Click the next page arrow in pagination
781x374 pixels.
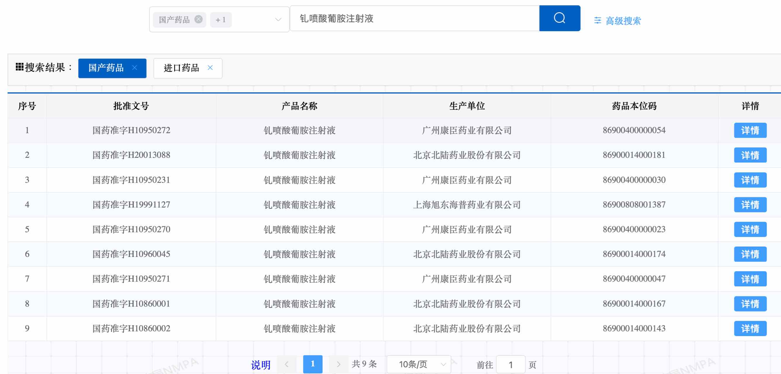(338, 365)
